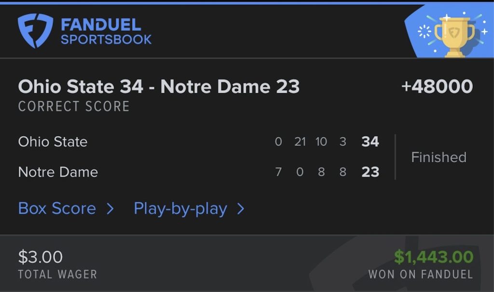This screenshot has width=494, height=292.
Task: Expand the Box Score chevron arrow
Action: 110,209
